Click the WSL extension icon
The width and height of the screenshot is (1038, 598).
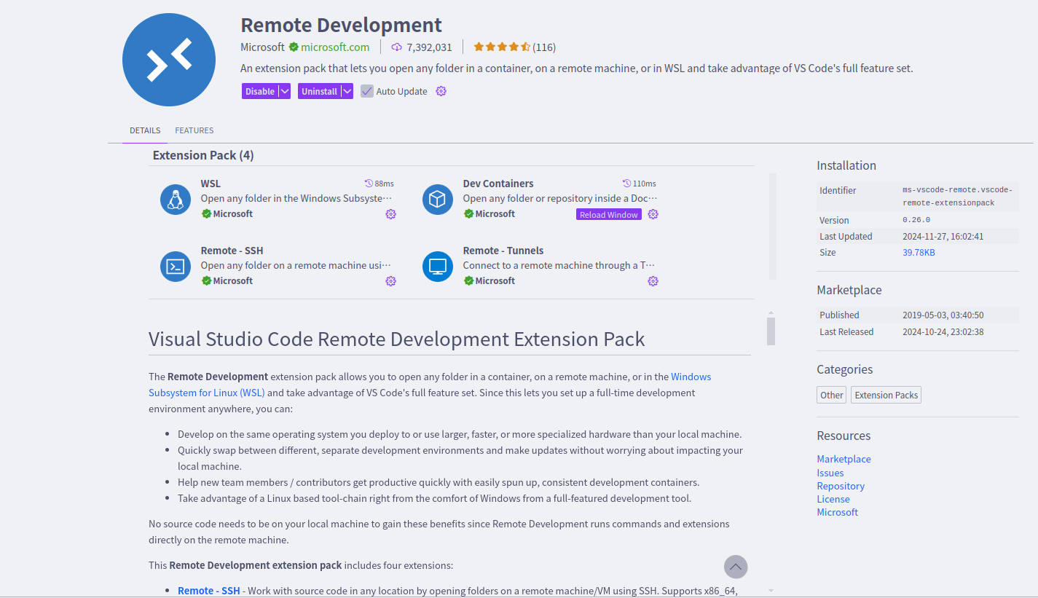175,198
